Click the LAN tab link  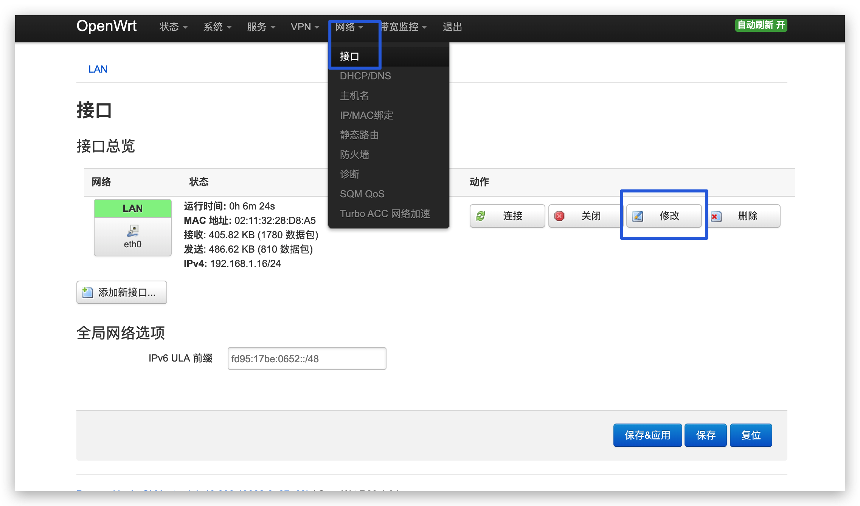(x=98, y=69)
